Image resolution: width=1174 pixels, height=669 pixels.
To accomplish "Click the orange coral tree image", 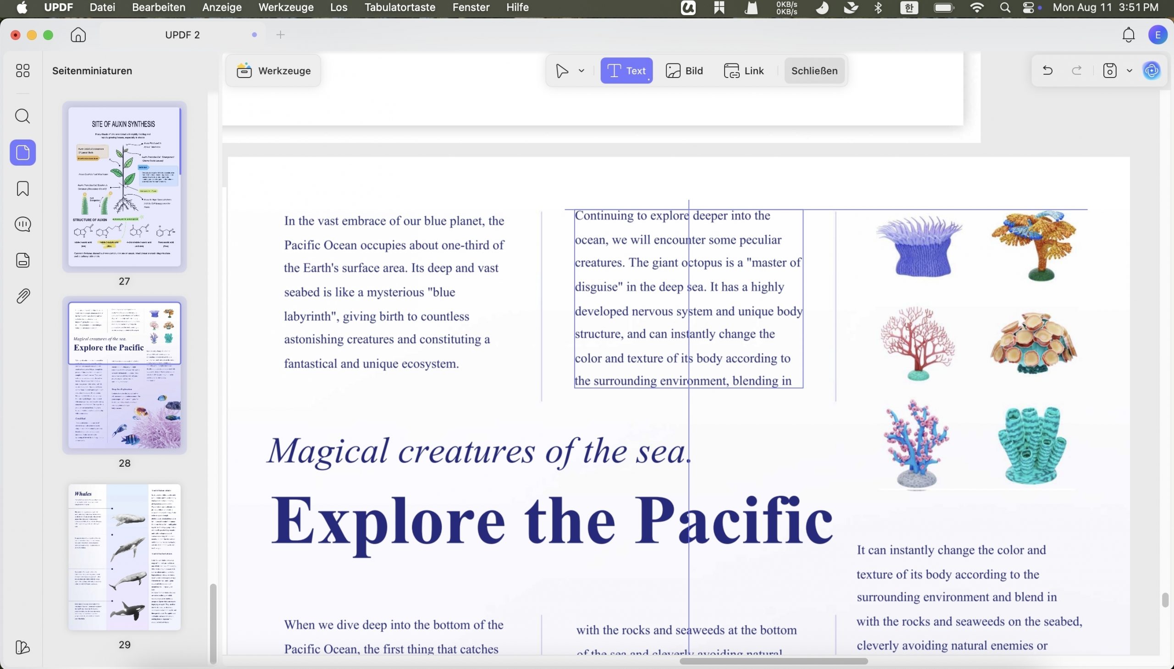I will tap(1034, 246).
